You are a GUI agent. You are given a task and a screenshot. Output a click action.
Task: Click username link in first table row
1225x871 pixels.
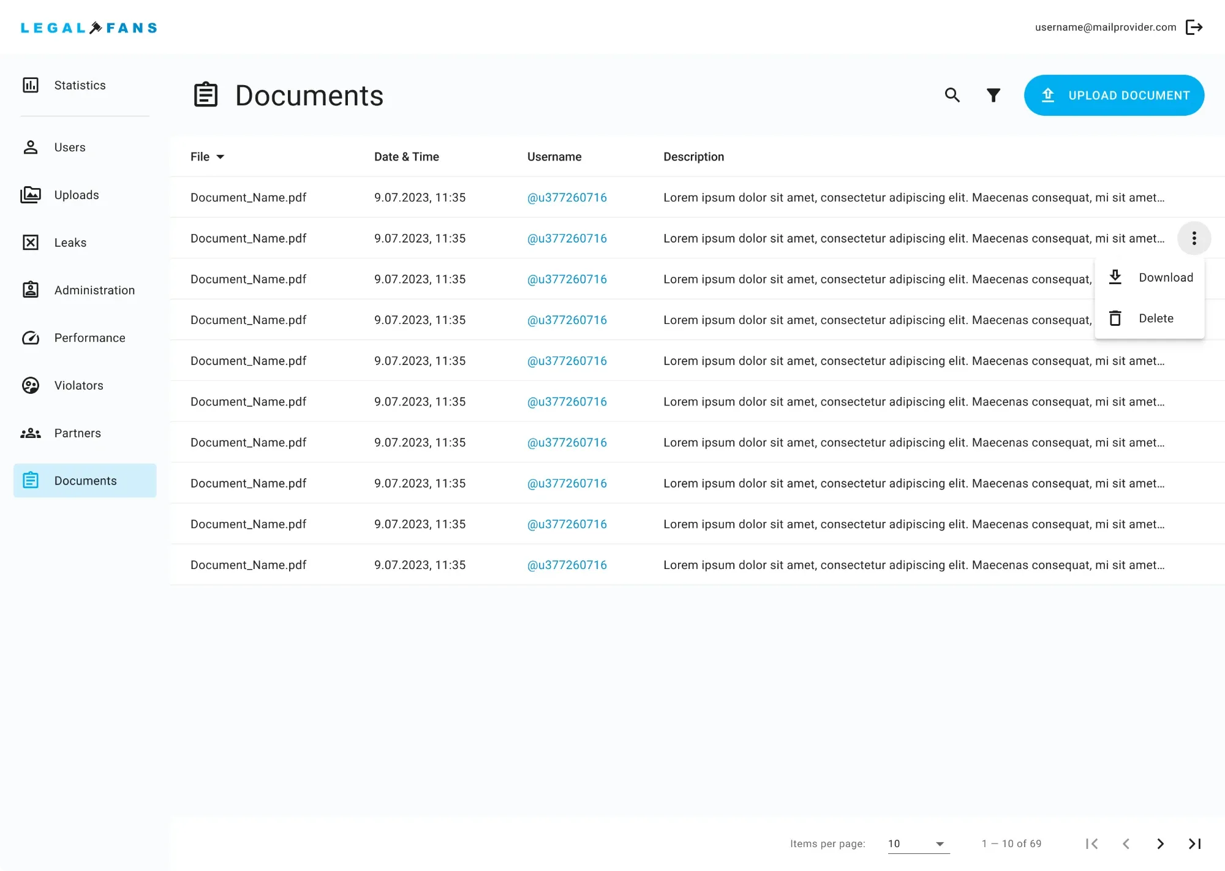567,197
